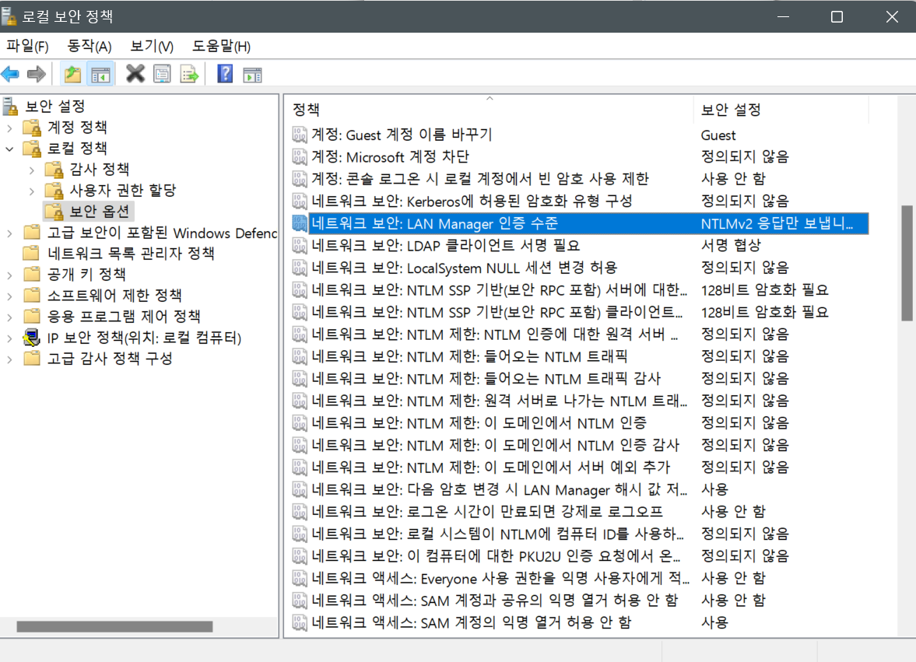Collapse the 로컬 정책 tree node

pos(9,149)
